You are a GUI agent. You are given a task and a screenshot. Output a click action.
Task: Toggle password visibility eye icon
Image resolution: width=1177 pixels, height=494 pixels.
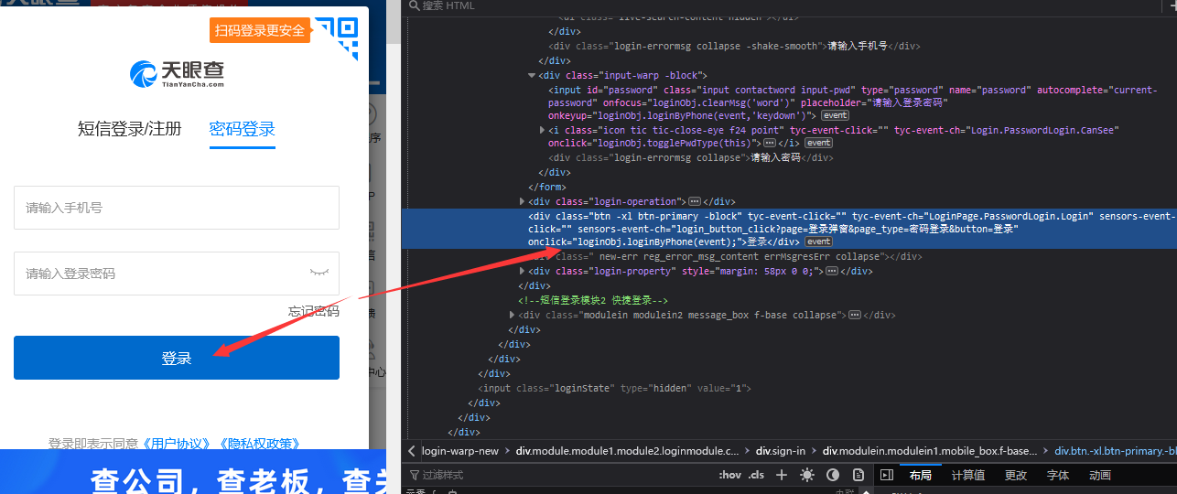(x=319, y=273)
